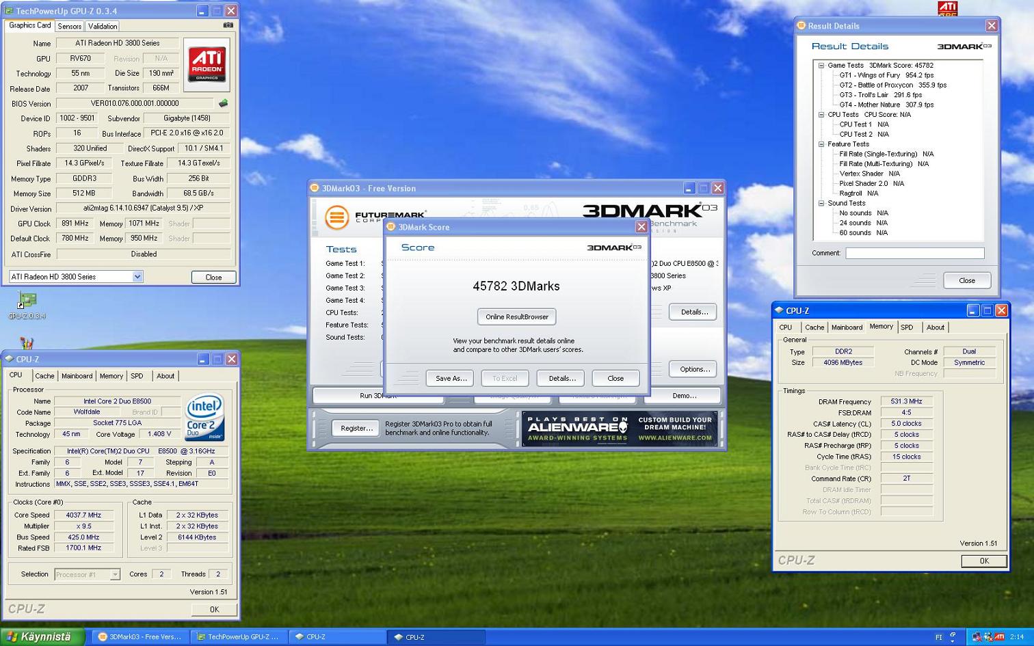Click Core Speed value 4037.7 MHz
1034x646 pixels.
click(x=83, y=515)
